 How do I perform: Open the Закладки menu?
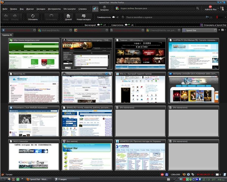(40, 8)
